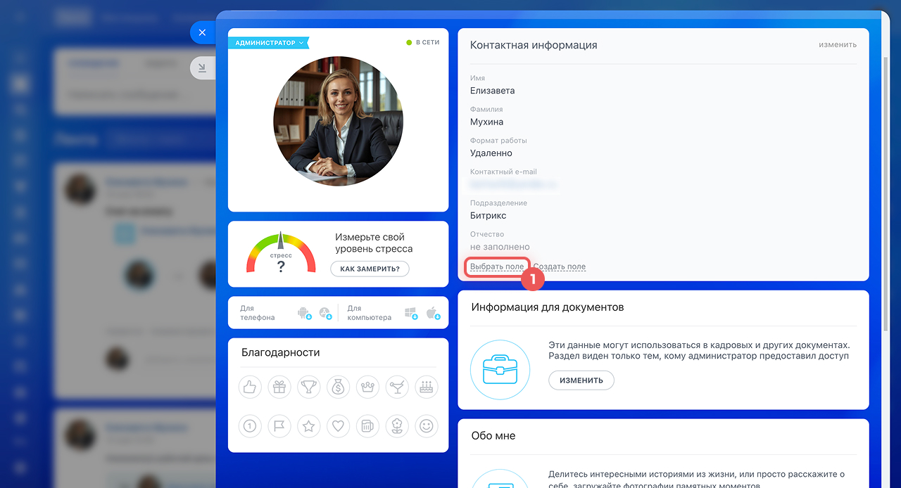This screenshot has height=488, width=901.
Task: Minimize the slider with the arrow icon
Action: [202, 68]
